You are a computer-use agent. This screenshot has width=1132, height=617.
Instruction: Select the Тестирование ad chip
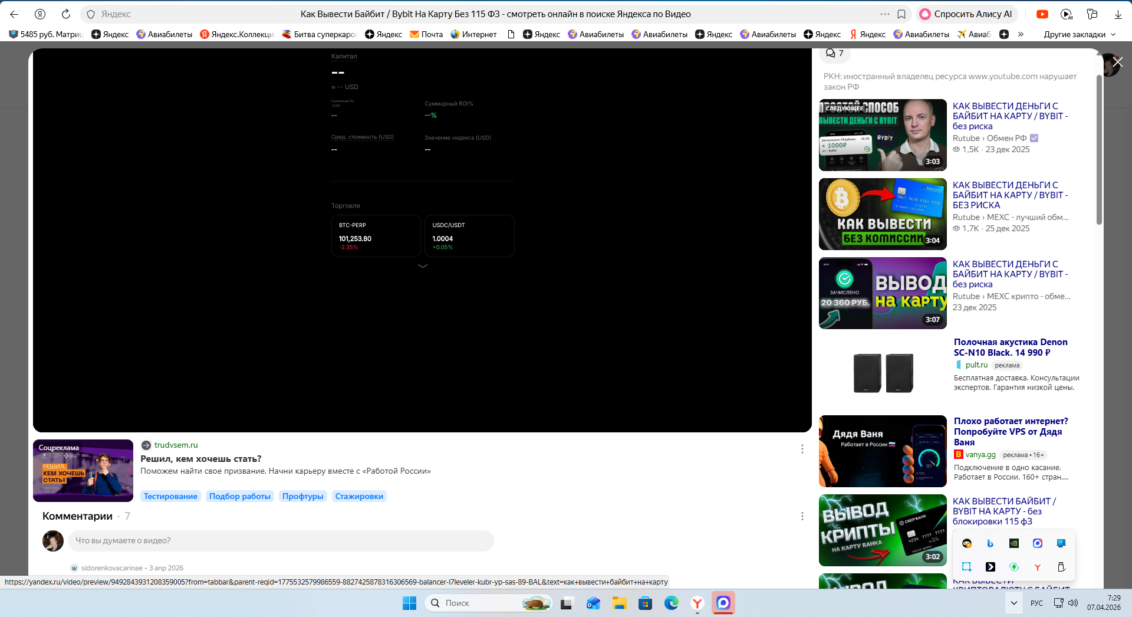pos(170,496)
